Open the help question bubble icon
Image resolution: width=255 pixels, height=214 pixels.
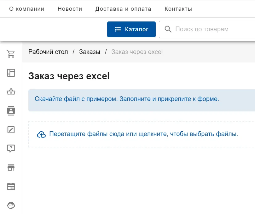click(11, 149)
